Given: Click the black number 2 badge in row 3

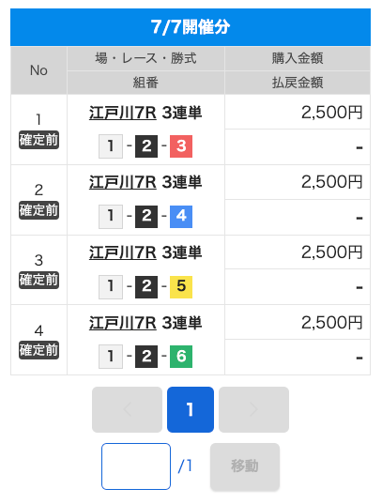Looking at the screenshot, I should pyautogui.click(x=146, y=286).
